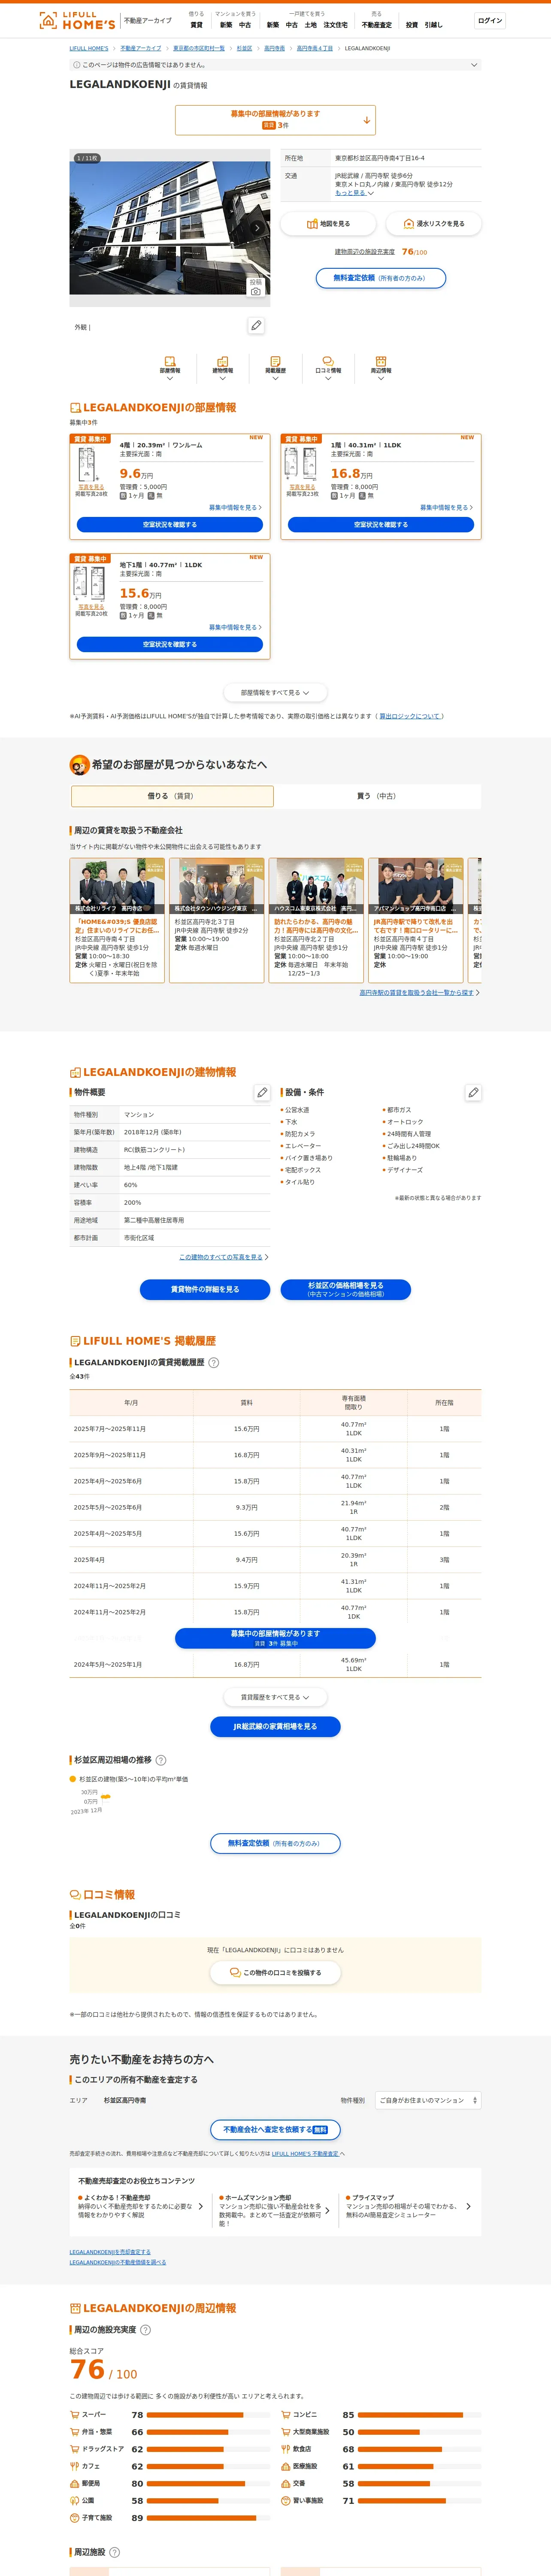The height and width of the screenshot is (2576, 551).
Task: Open the 高円寺南４丁目 breadcrumb link
Action: coord(314,48)
